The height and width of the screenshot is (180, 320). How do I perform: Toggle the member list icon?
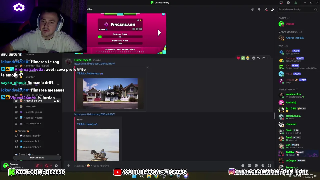point(273,9)
